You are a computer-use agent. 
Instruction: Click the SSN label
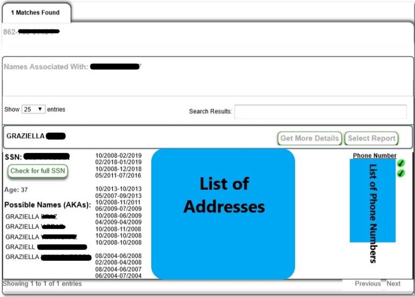(13, 157)
